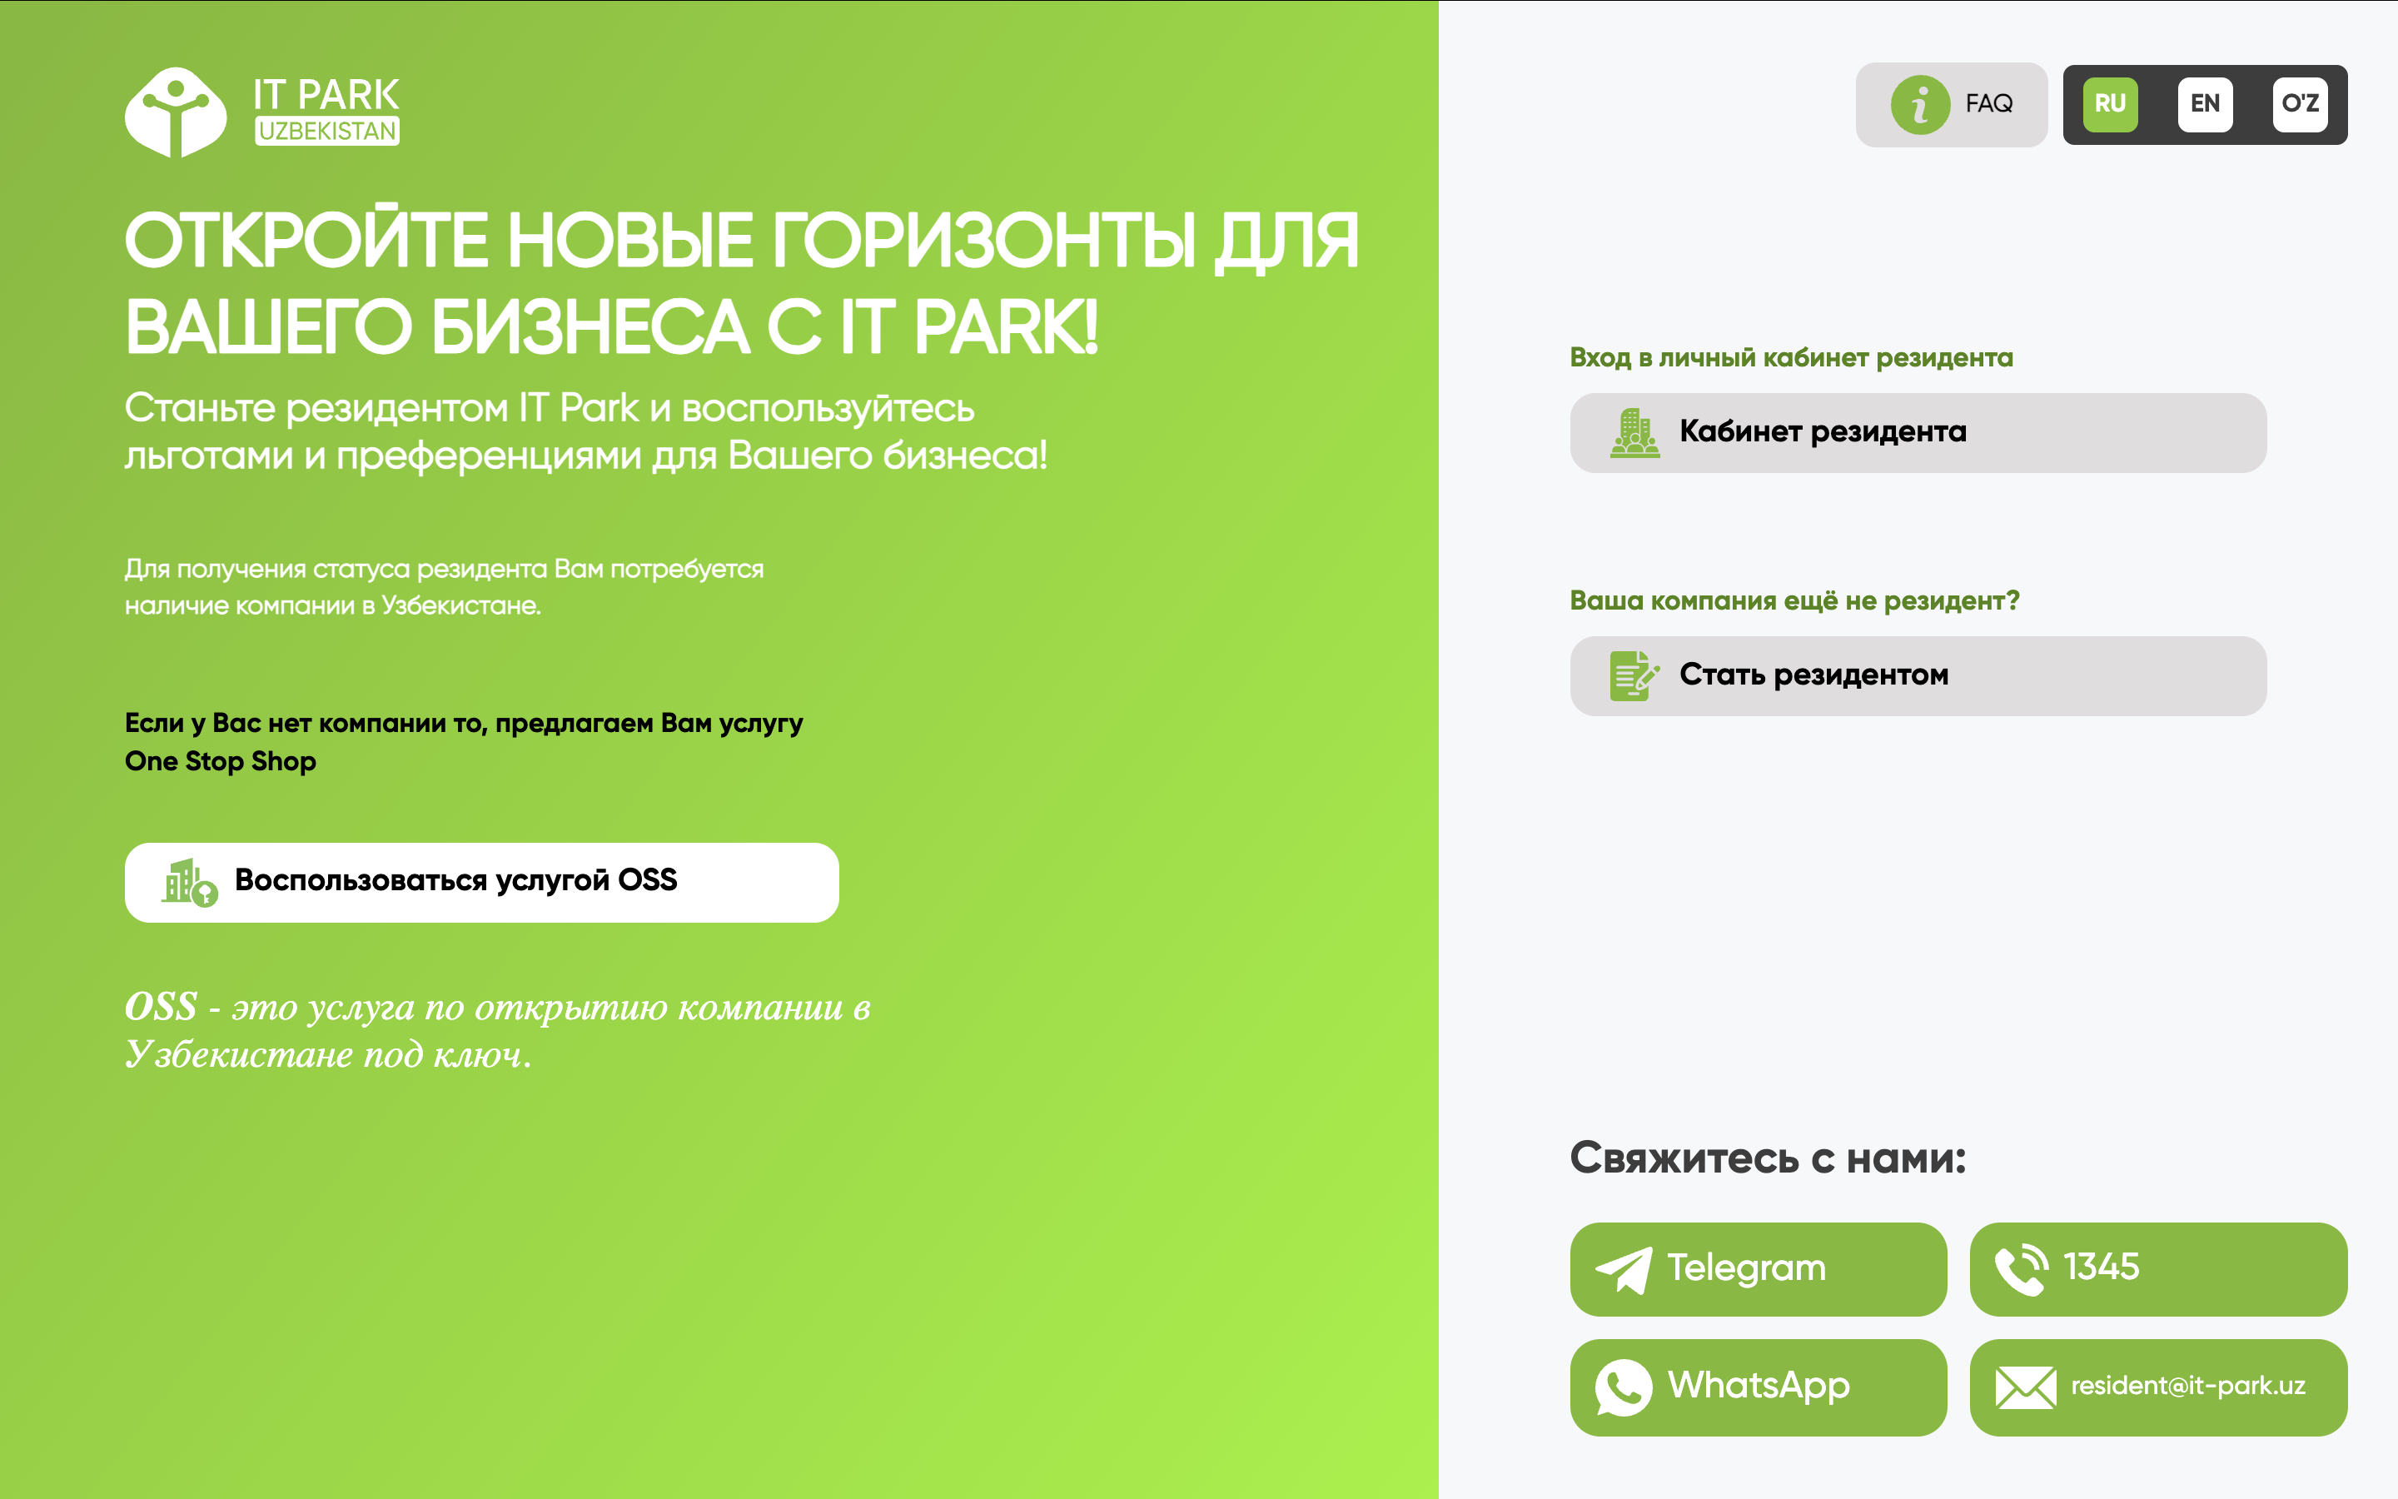Click the IT Park Uzbekistan logo
The height and width of the screenshot is (1499, 2398).
tap(262, 111)
